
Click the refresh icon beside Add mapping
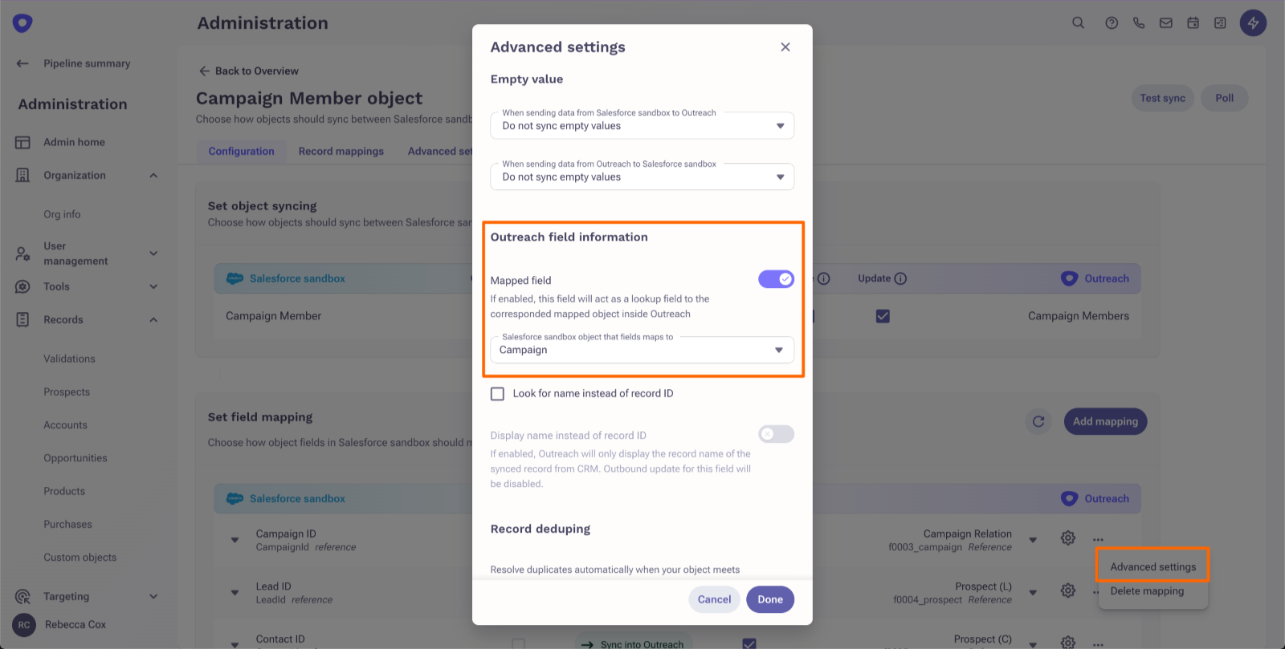point(1038,421)
